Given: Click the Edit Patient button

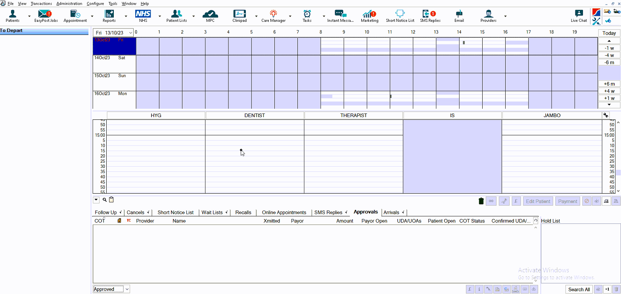Looking at the screenshot, I should tap(538, 201).
